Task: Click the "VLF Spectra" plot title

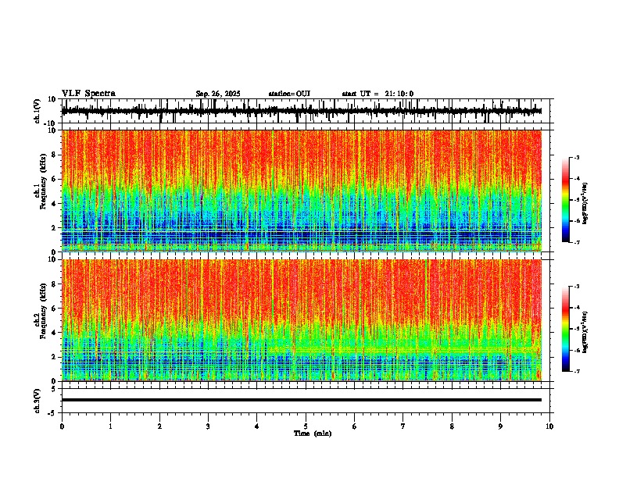Action: pyautogui.click(x=88, y=94)
